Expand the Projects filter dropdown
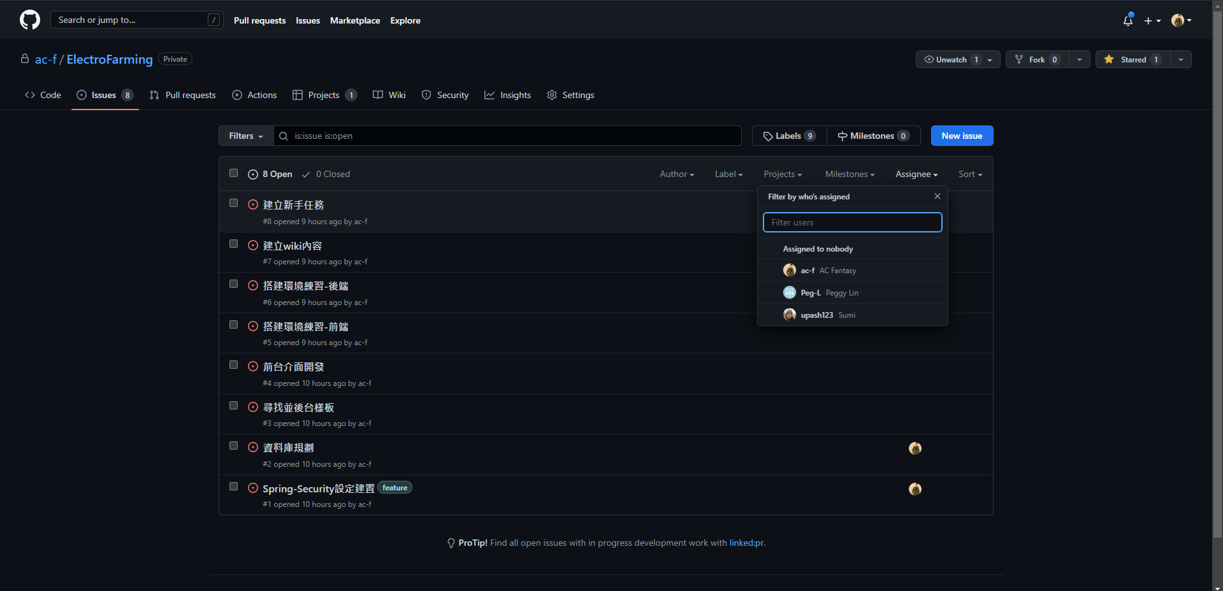The height and width of the screenshot is (591, 1223). [x=783, y=174]
